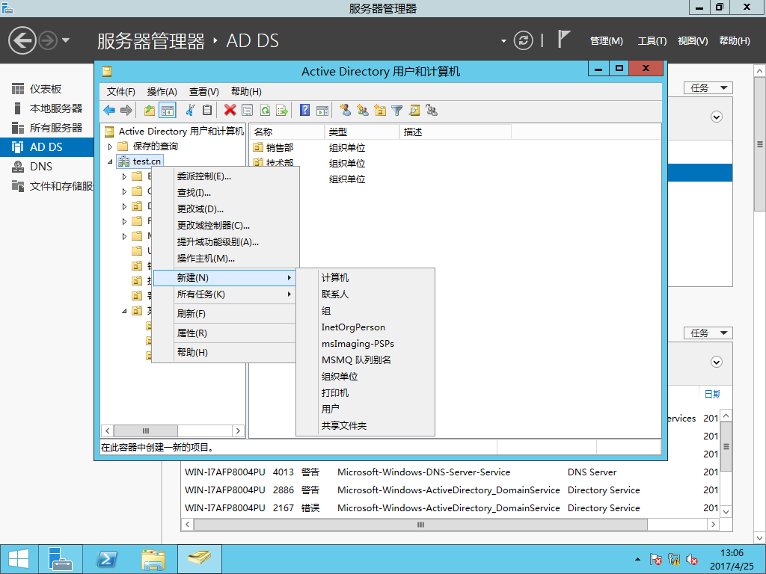The image size is (766, 574).
Task: Select 计算机 in the 新建 submenu
Action: point(365,277)
